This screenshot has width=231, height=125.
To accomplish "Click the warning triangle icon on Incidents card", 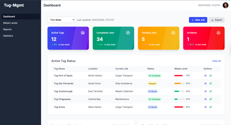I will (218, 33).
